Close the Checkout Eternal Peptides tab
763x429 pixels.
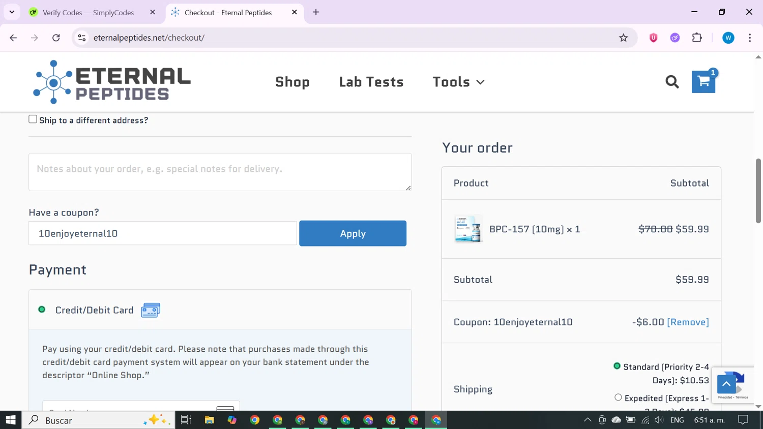(x=295, y=12)
